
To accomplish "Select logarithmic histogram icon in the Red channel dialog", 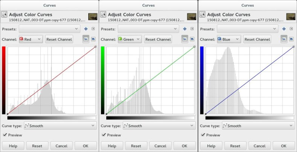I will coord(93,39).
